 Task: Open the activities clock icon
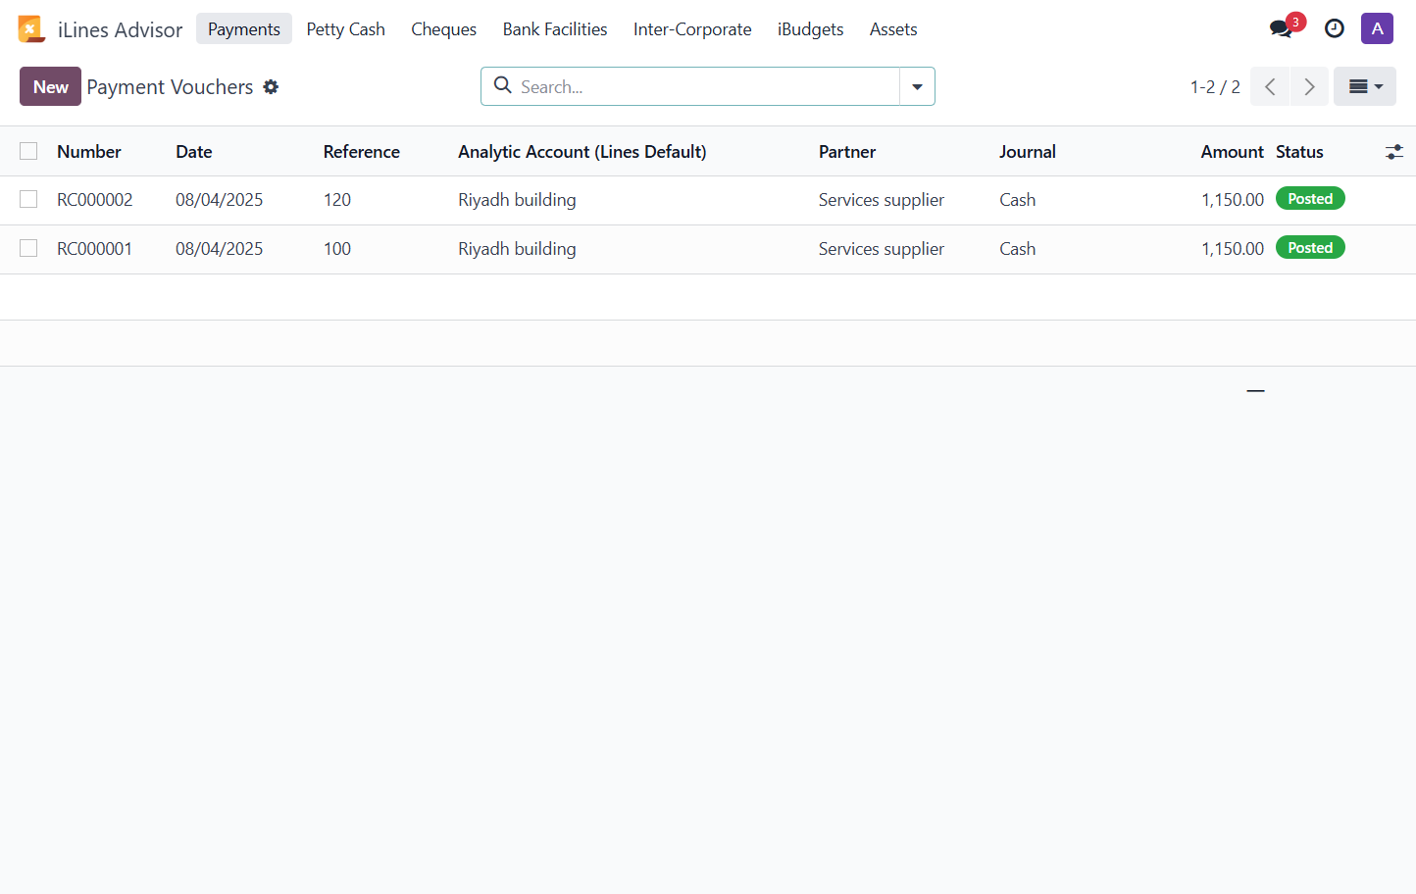coord(1335,28)
